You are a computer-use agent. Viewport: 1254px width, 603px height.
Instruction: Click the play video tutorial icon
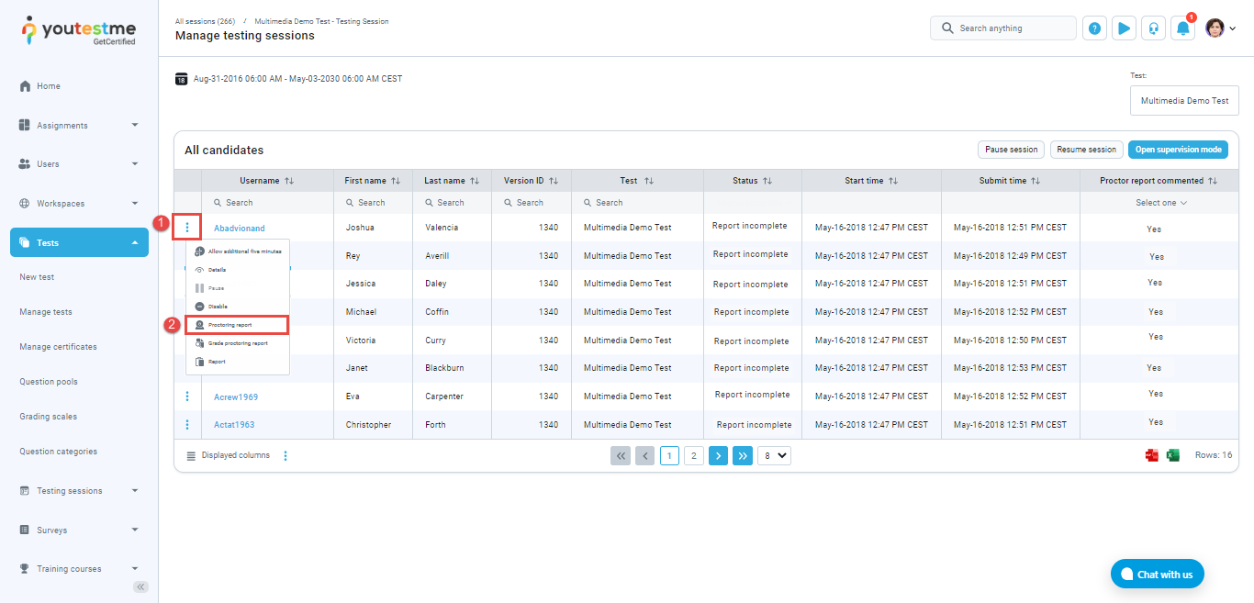click(x=1124, y=28)
